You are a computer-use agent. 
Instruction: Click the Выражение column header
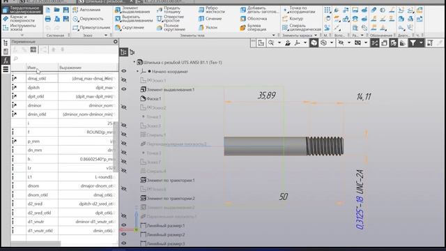pos(88,68)
